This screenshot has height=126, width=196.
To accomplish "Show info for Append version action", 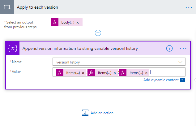I will (169, 49).
